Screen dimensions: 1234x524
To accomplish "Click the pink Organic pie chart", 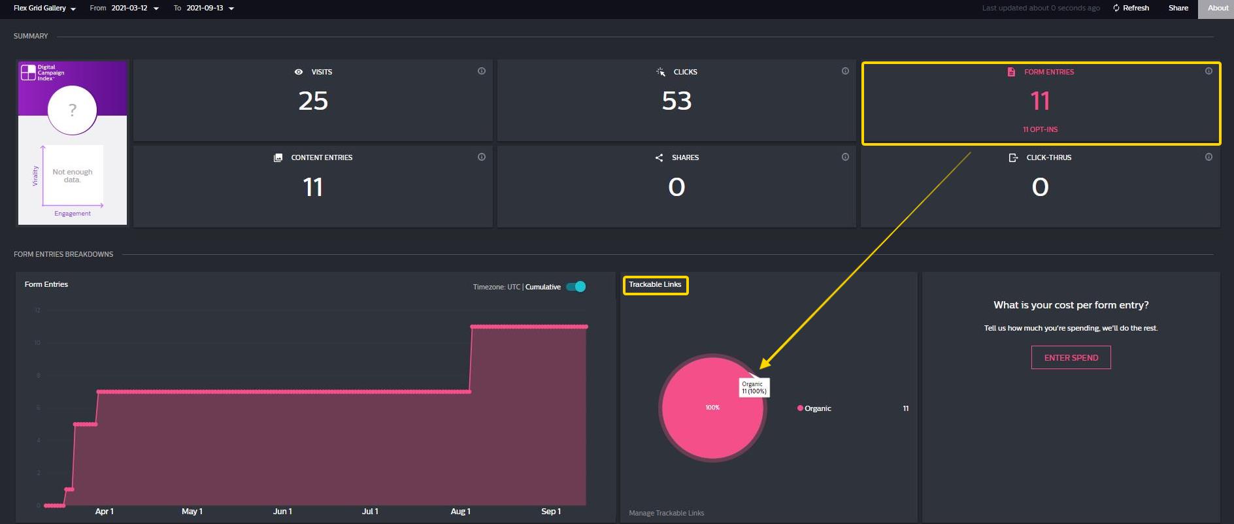I will 712,408.
